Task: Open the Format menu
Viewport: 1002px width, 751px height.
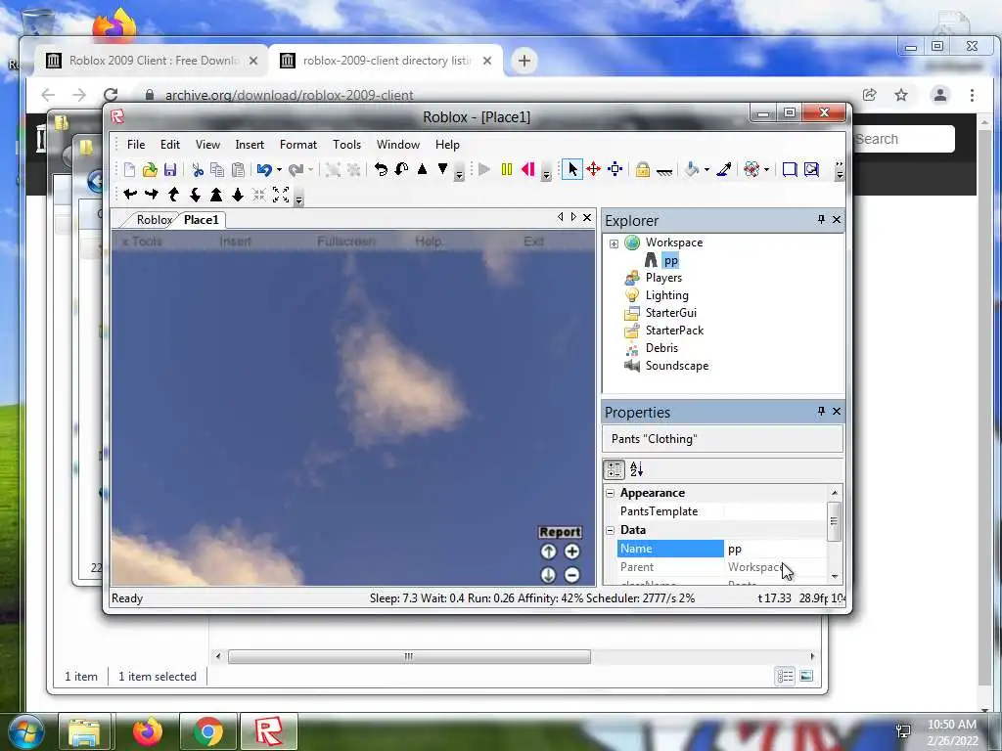Action: pyautogui.click(x=297, y=145)
